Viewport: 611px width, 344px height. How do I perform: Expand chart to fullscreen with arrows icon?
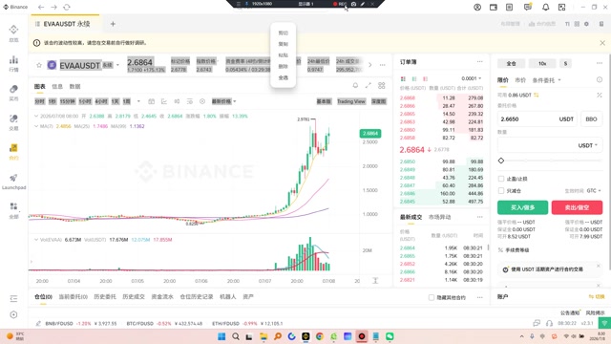click(x=369, y=85)
